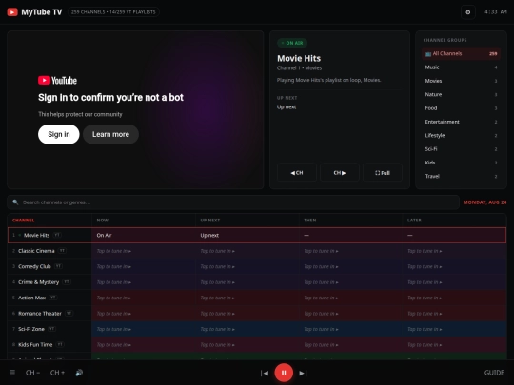Click the On Air cell for Movie Hits

pos(144,235)
